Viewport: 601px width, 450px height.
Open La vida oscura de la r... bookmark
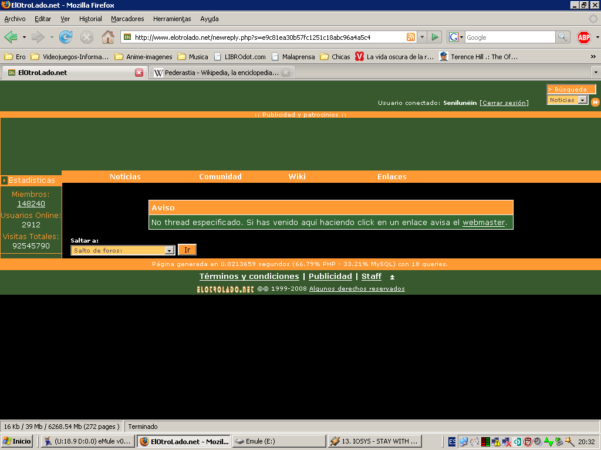(394, 57)
